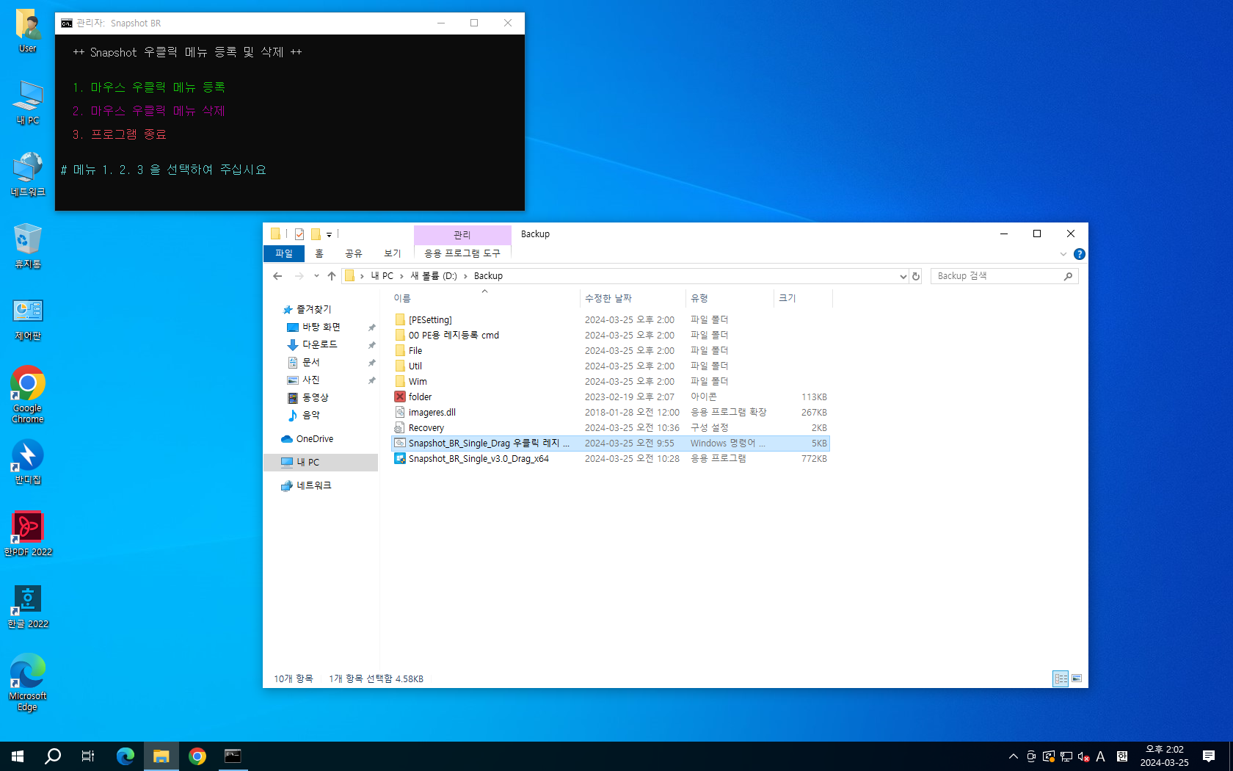Go up one folder level arrow

pyautogui.click(x=332, y=276)
